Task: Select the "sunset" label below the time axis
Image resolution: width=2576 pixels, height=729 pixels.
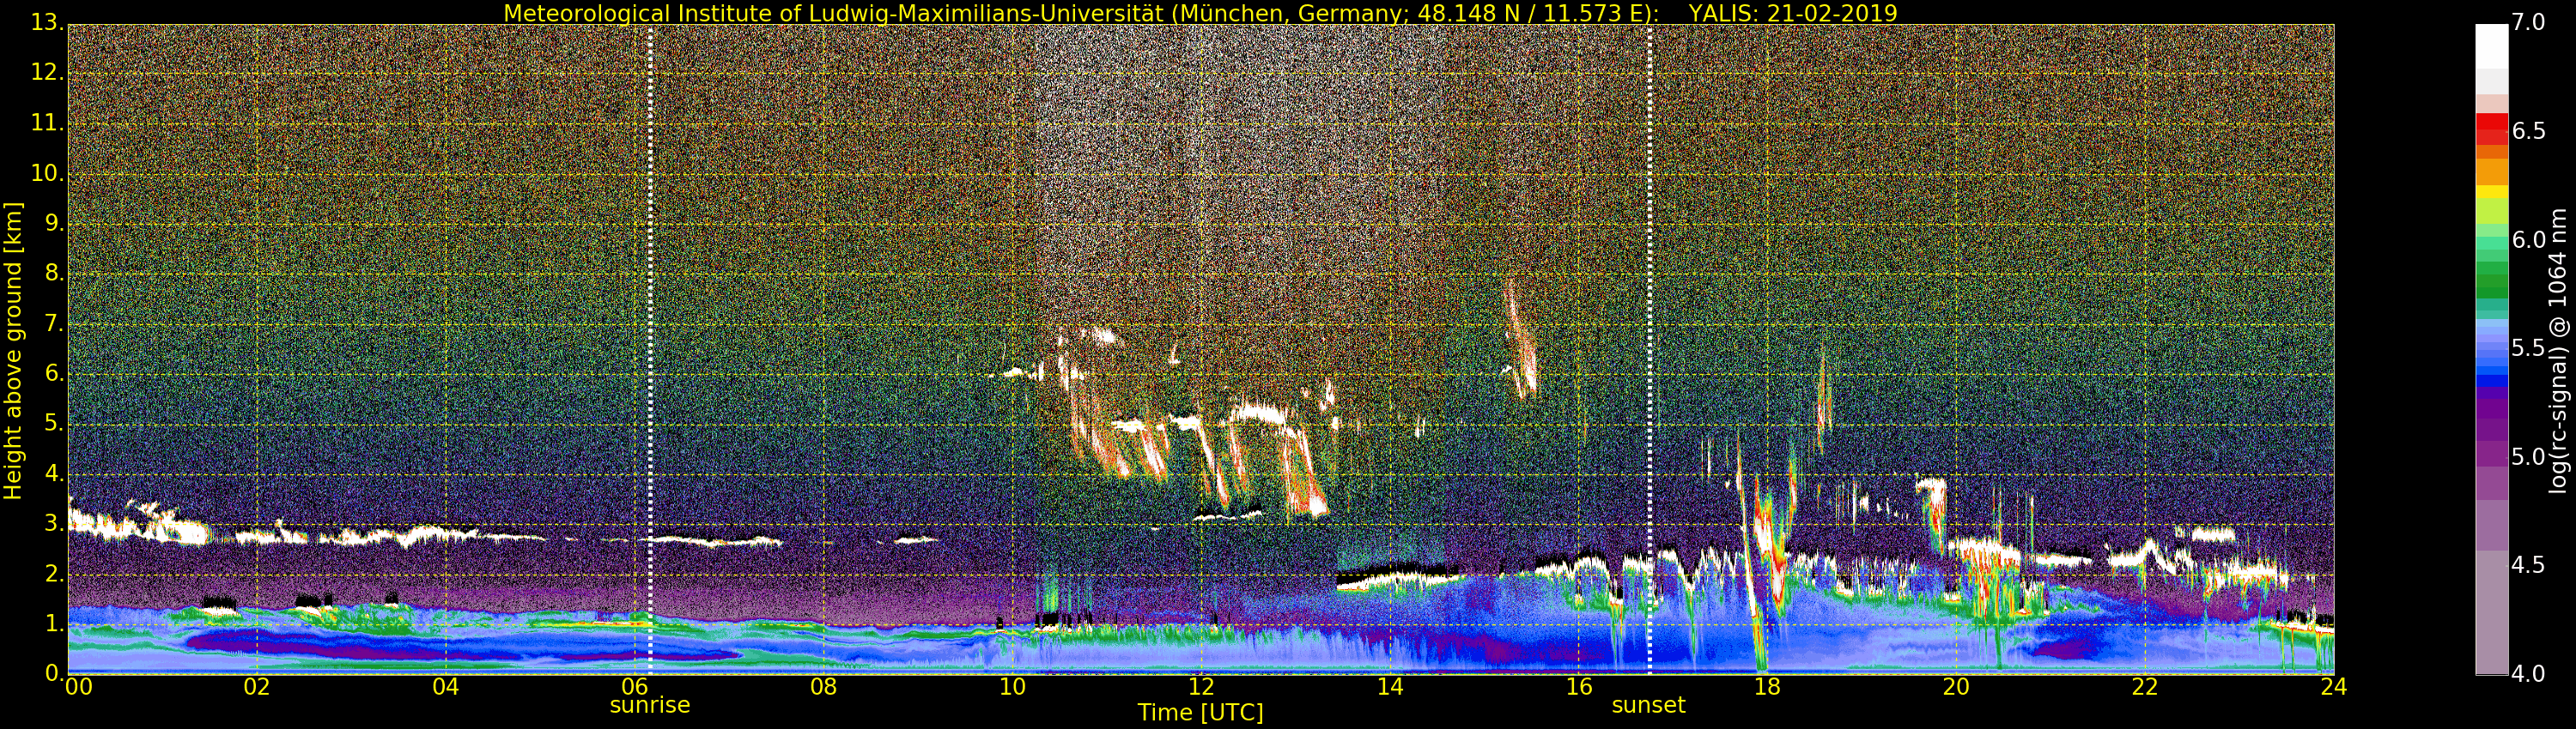Action: (x=1649, y=705)
